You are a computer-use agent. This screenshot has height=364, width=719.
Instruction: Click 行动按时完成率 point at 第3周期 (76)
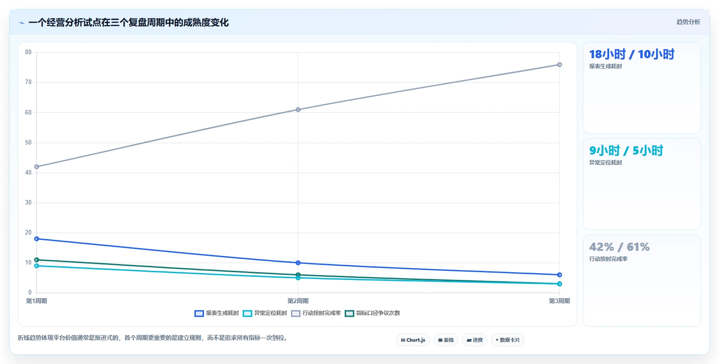[560, 65]
